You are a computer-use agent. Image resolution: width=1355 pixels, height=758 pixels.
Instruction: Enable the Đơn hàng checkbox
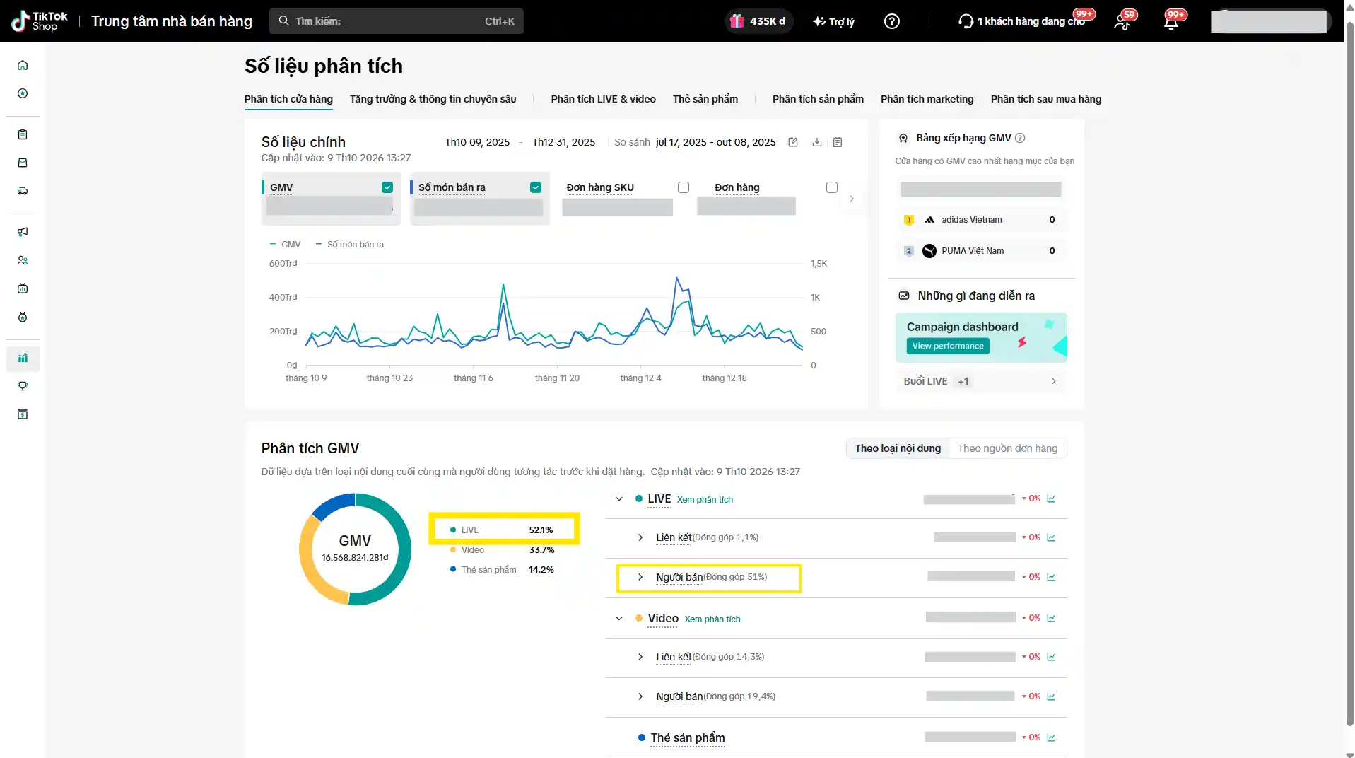click(x=832, y=187)
